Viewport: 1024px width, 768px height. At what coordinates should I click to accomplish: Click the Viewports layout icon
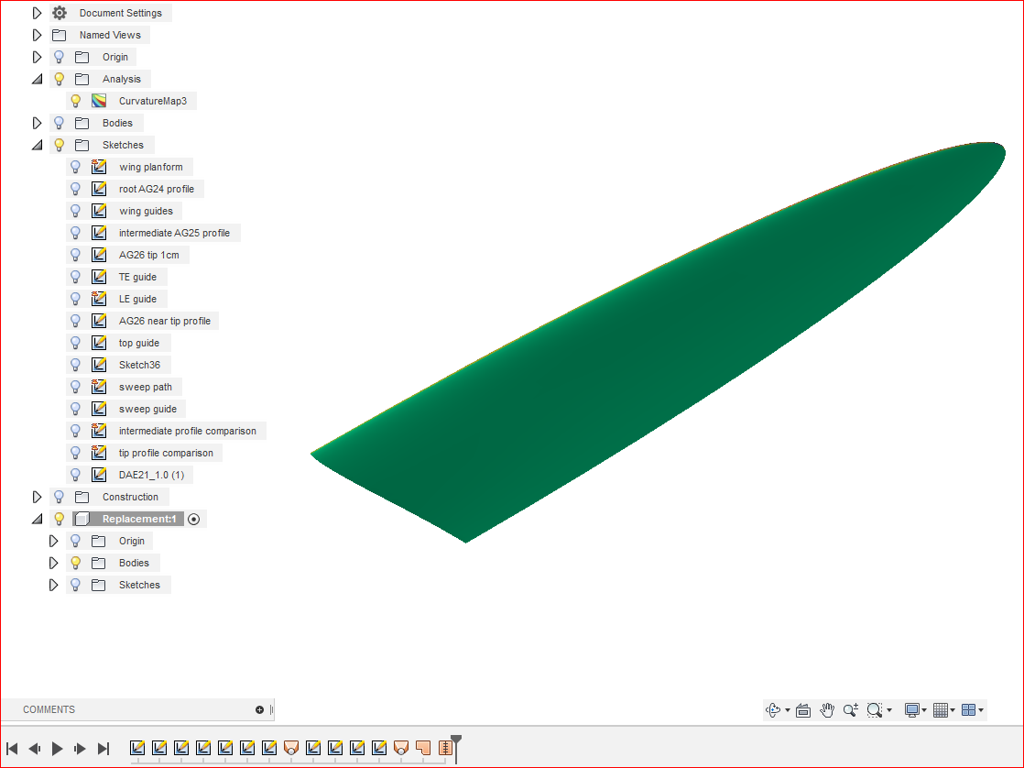(x=968, y=710)
